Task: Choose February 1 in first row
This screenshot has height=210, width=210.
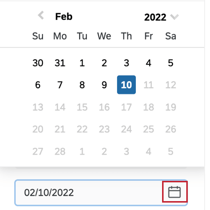Action: (x=82, y=63)
